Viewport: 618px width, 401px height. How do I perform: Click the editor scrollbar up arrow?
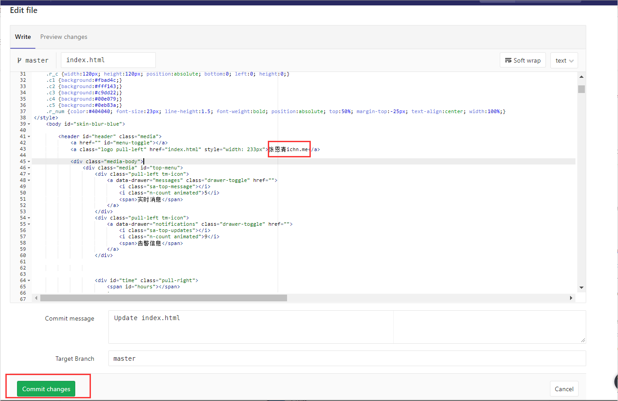(581, 76)
